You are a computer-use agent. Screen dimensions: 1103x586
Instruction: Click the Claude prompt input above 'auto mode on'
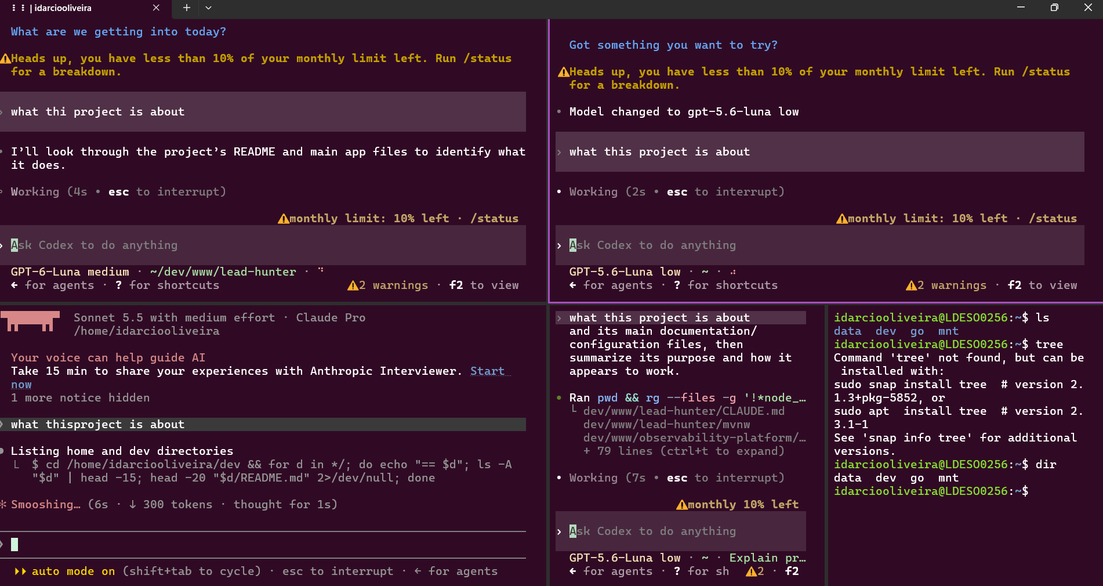[263, 545]
